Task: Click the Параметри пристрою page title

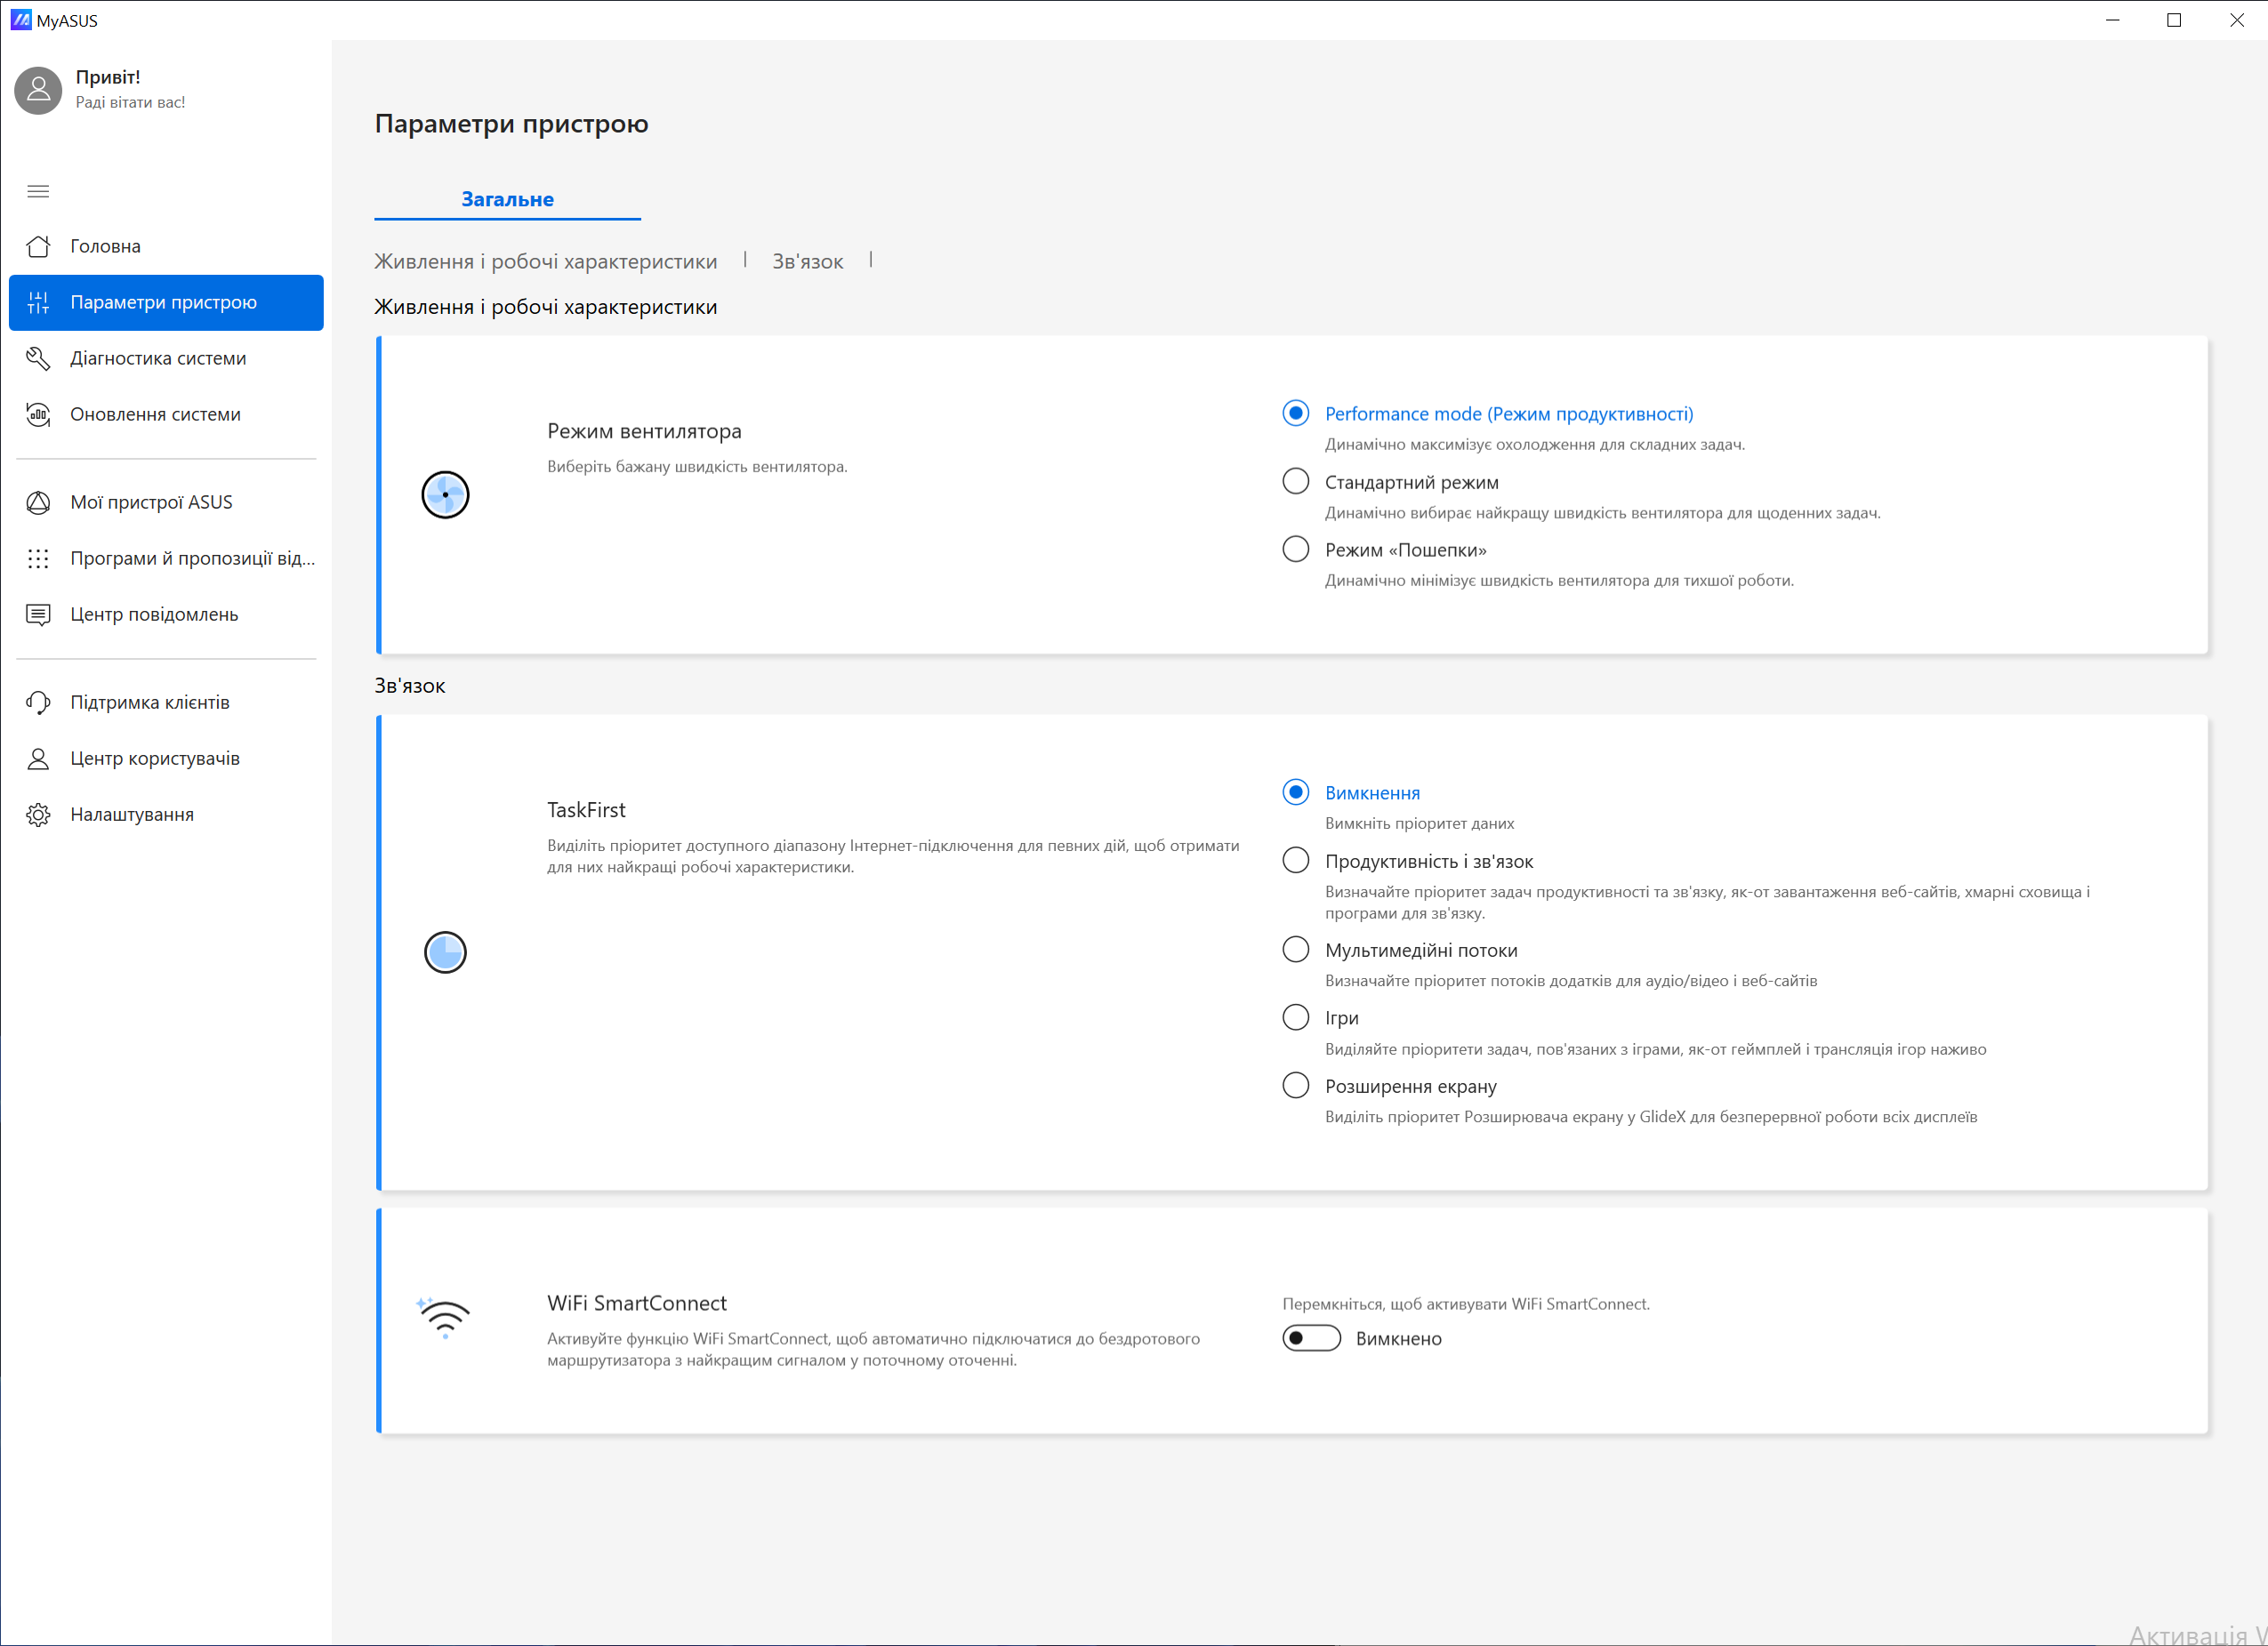Action: [x=511, y=123]
